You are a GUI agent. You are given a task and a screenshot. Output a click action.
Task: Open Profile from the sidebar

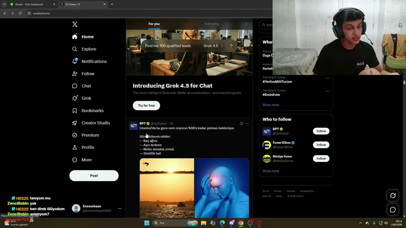pos(83,148)
